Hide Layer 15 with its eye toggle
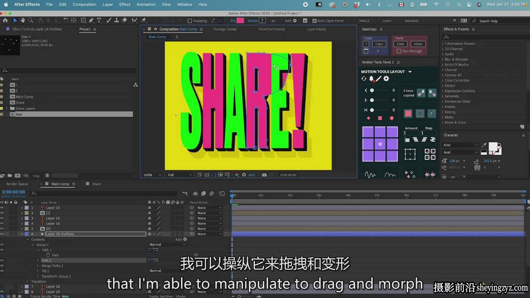Screen dimensions: 530x298 (2, 218)
